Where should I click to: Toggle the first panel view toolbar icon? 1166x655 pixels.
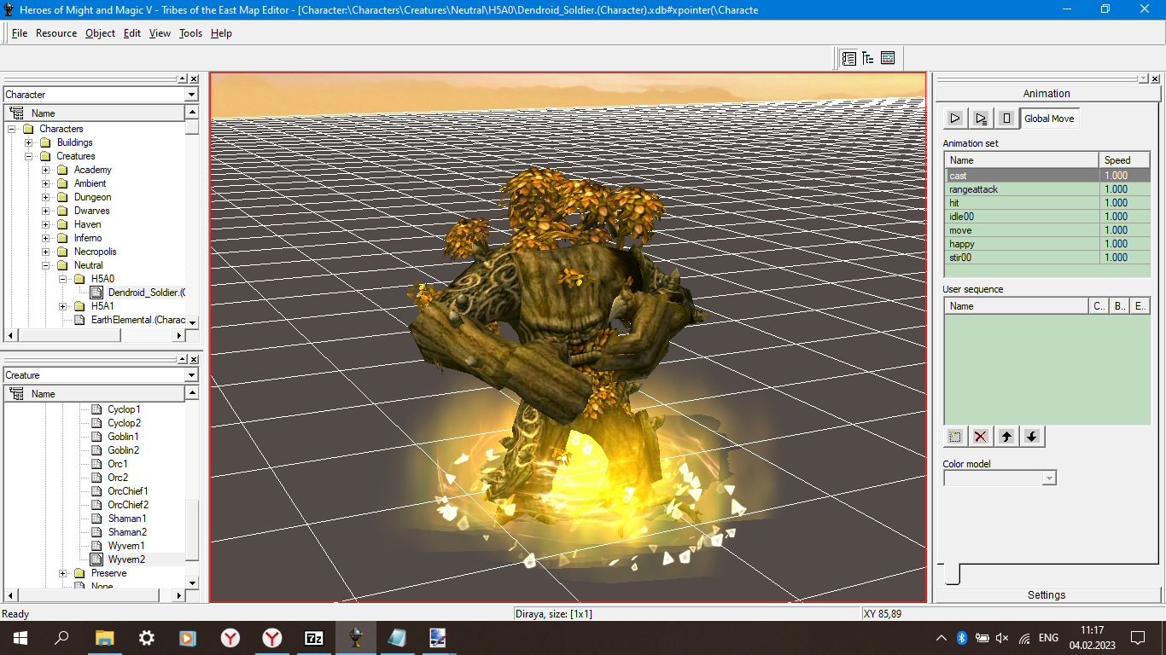[848, 58]
